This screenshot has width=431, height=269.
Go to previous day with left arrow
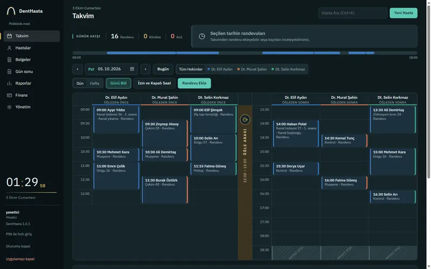78,69
